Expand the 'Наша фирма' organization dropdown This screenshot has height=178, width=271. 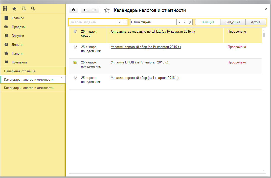tap(179, 22)
